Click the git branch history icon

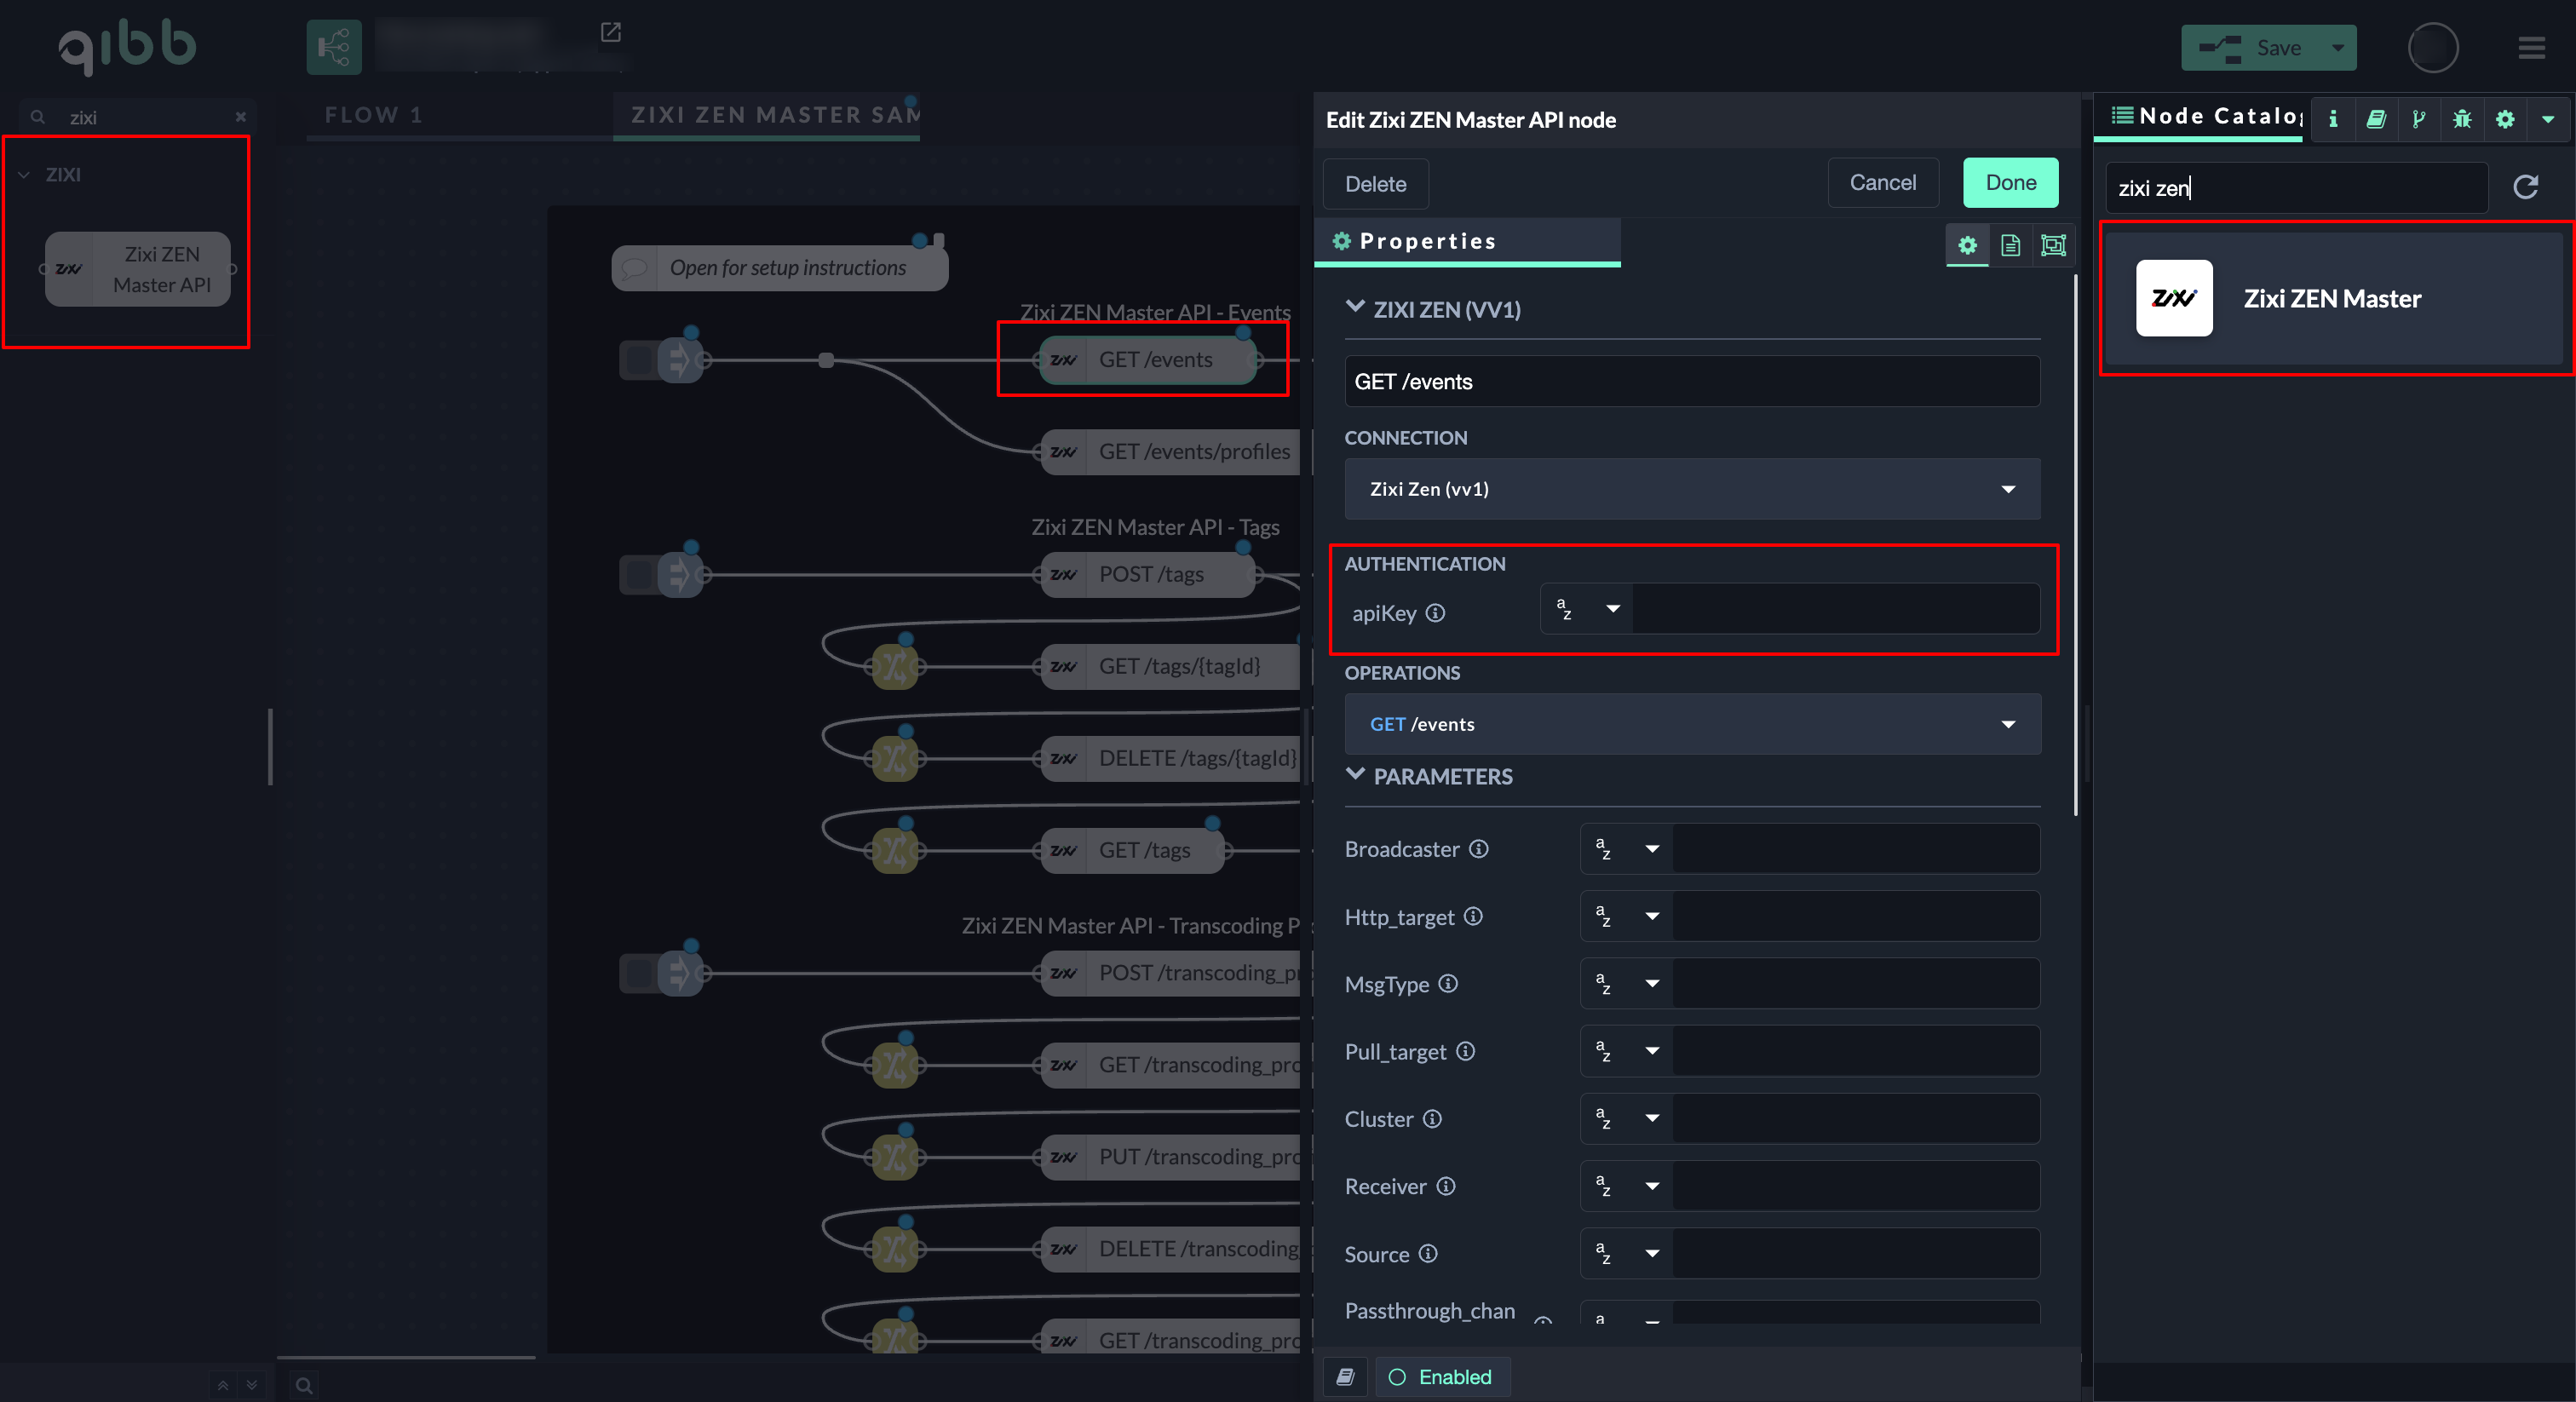2418,119
